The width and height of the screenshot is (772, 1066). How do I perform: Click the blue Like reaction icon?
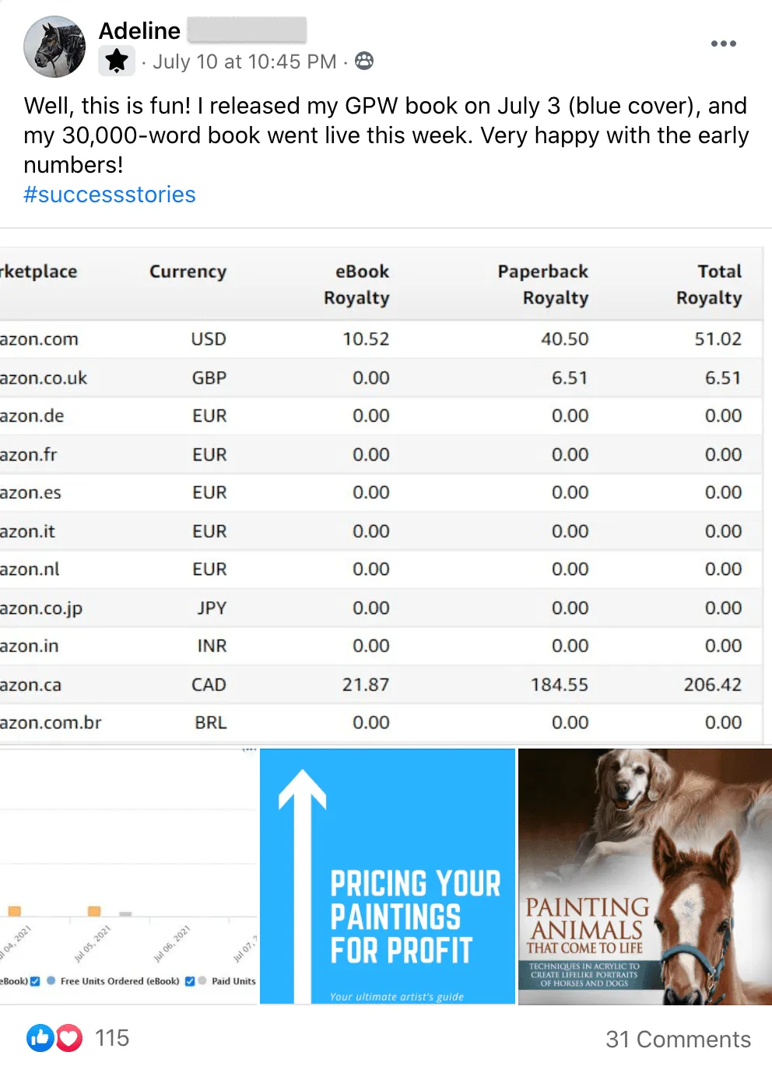point(40,1037)
